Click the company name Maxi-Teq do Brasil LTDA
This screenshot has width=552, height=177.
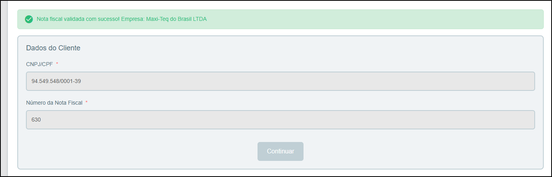click(177, 19)
